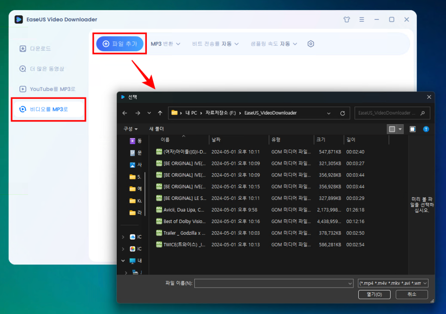The width and height of the screenshot is (446, 314).
Task: Click 내 PC in the address path
Action: pyautogui.click(x=191, y=113)
